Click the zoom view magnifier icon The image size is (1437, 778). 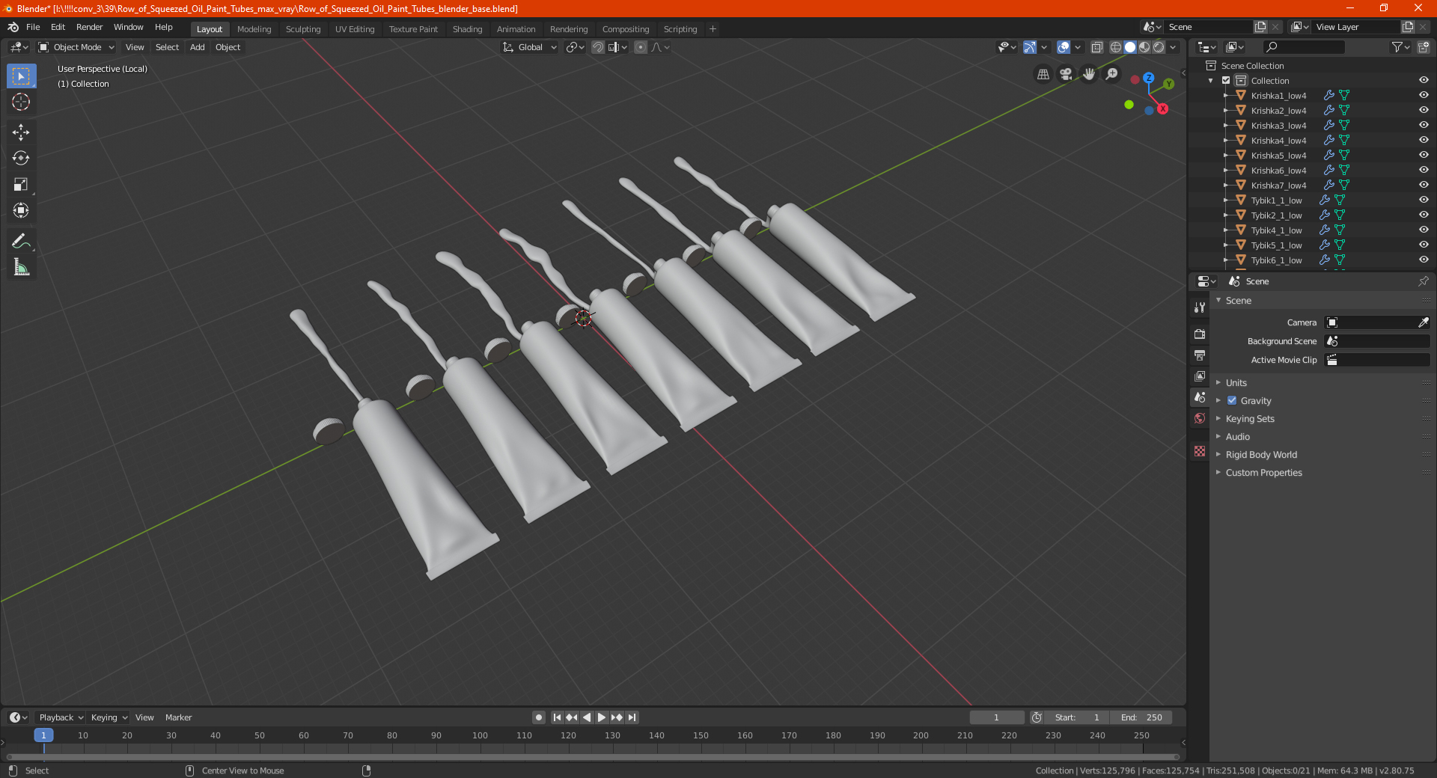click(1112, 74)
